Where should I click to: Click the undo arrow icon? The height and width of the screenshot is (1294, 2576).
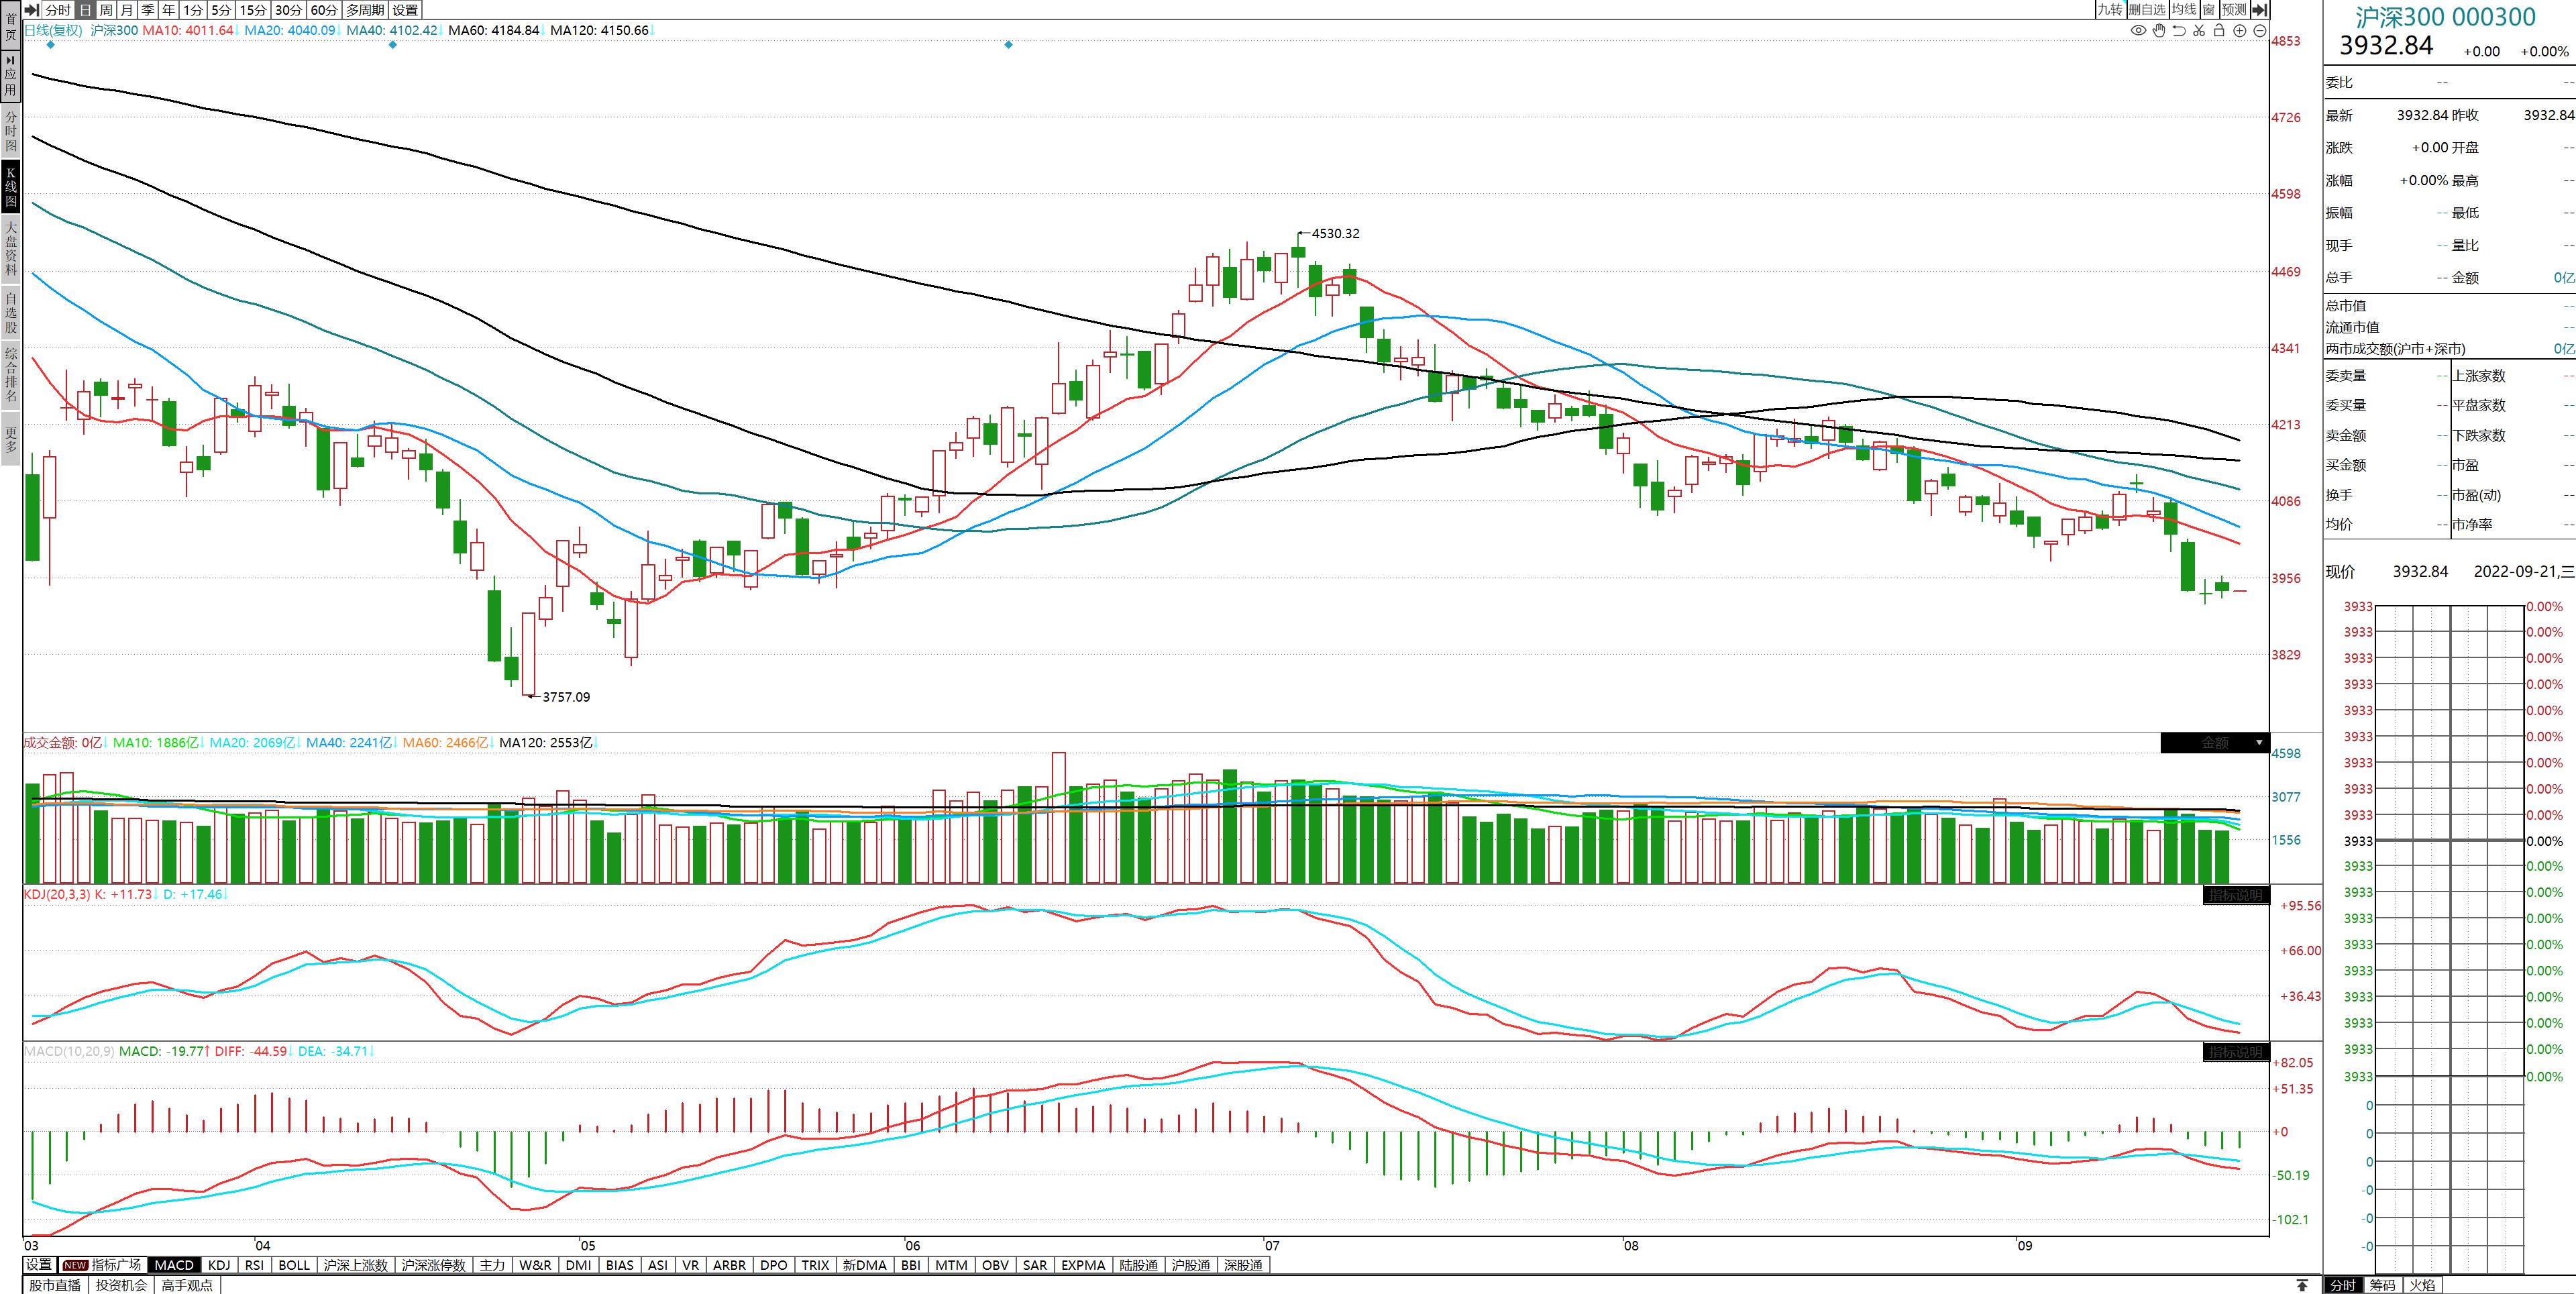click(x=2179, y=31)
